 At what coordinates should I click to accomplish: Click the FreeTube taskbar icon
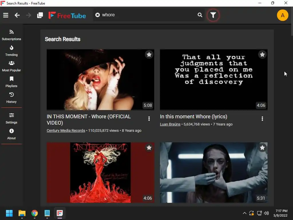pyautogui.click(x=60, y=213)
